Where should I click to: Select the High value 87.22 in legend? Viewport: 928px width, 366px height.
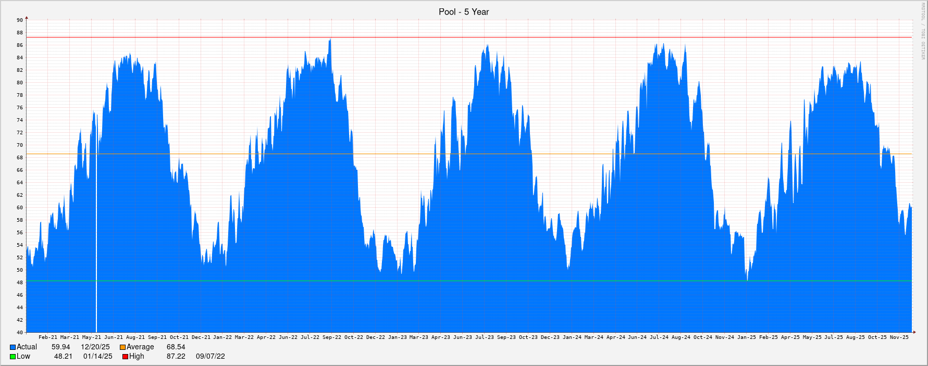(x=176, y=357)
